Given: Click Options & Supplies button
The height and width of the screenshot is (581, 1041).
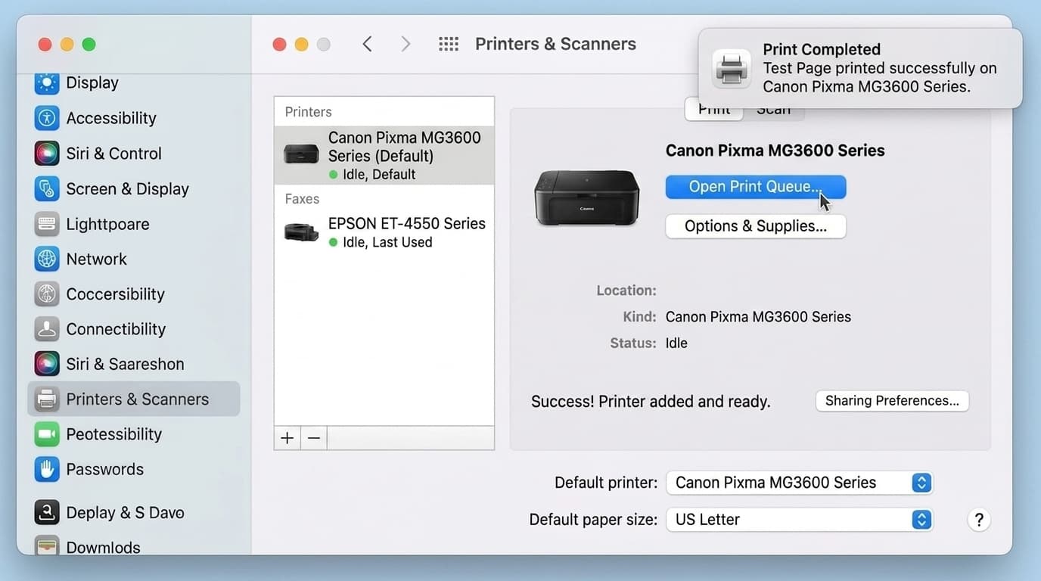Looking at the screenshot, I should click(x=756, y=226).
